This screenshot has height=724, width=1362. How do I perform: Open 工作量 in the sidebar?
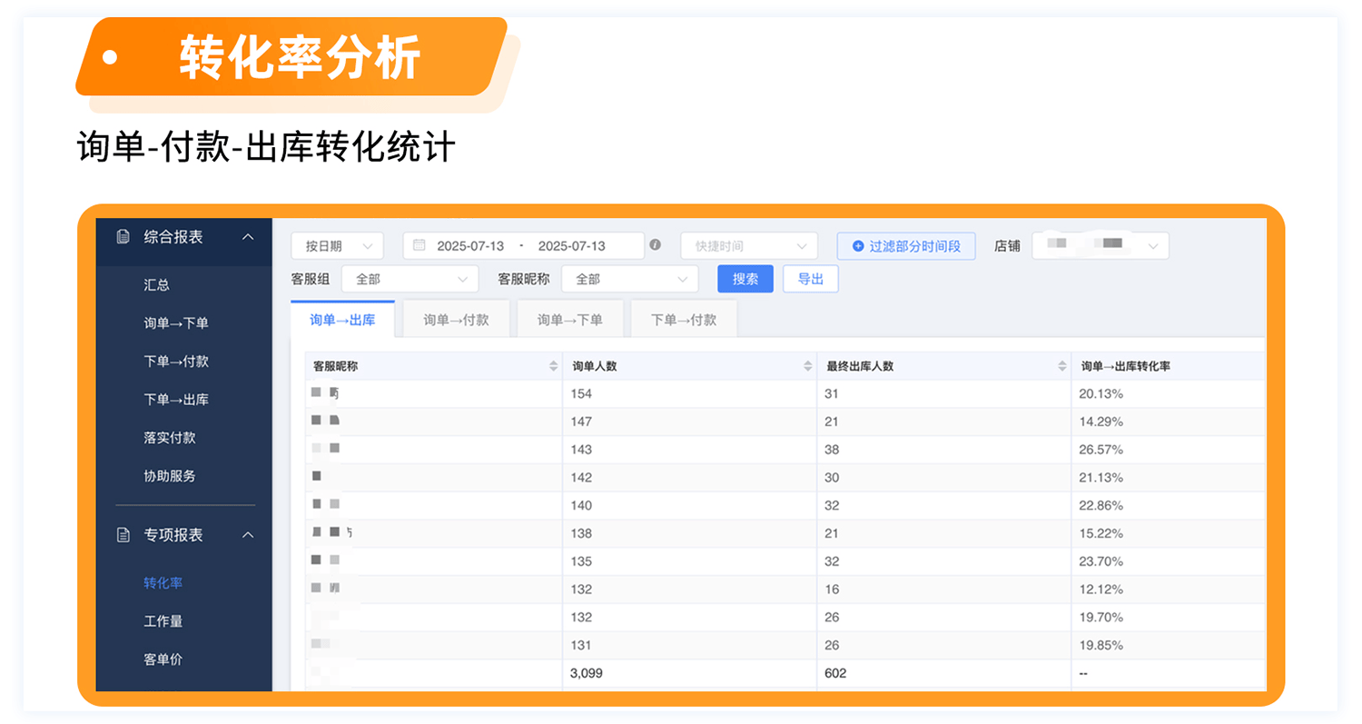(x=163, y=621)
